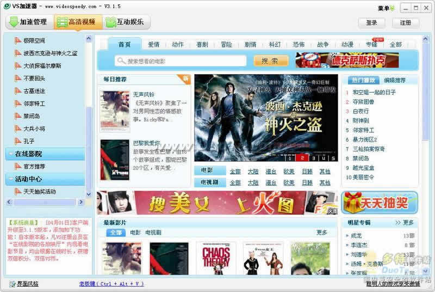
Task: Click the 登录 button
Action: coord(371,23)
